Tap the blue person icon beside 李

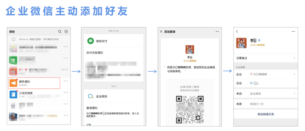[259, 40]
